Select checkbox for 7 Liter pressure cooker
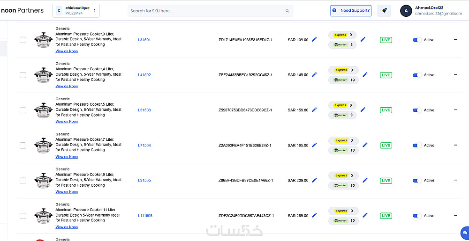This screenshot has width=469, height=241. click(x=23, y=146)
